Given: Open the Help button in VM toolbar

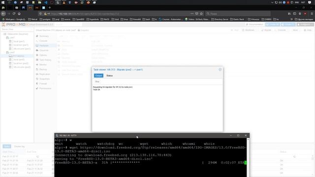Looking at the screenshot, I should coord(308,30).
